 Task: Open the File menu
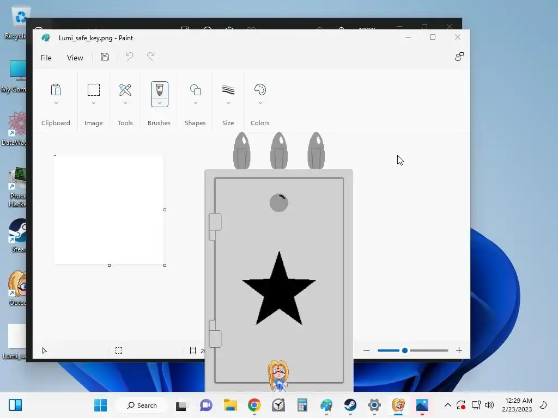click(46, 58)
